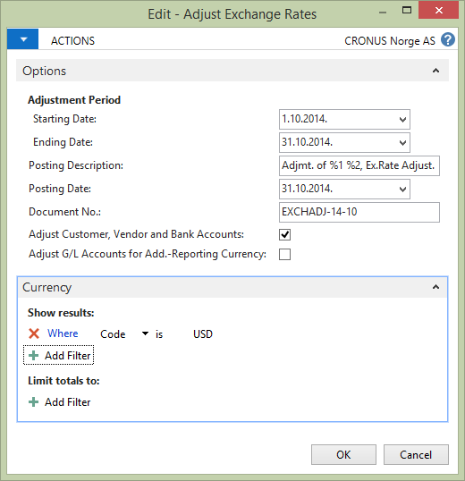This screenshot has height=481, width=465.
Task: Enable Adjust G/L Accounts for Add.-Reporting Currency
Action: tap(284, 254)
